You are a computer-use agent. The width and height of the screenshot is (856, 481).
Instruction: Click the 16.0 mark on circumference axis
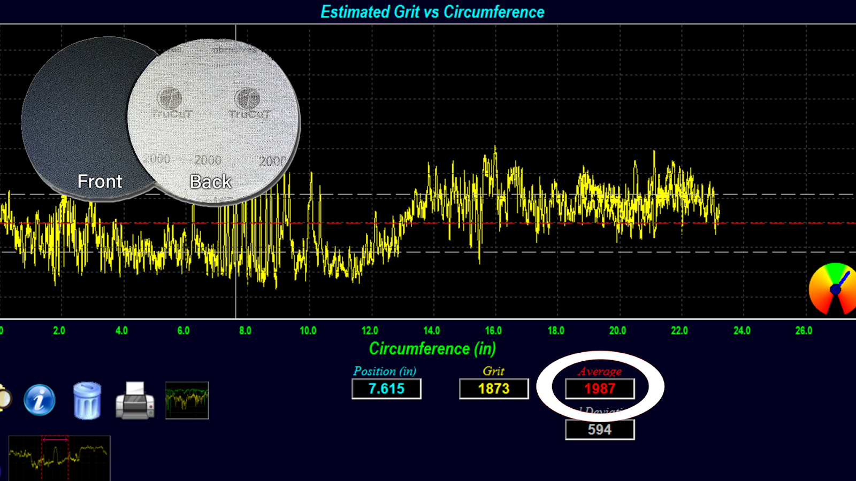[x=493, y=331]
